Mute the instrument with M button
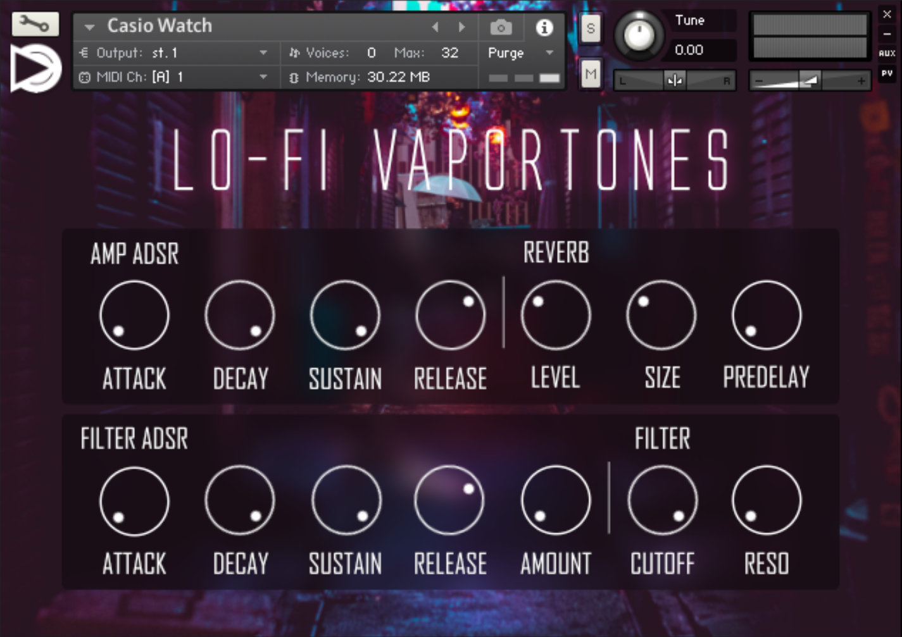 (x=591, y=75)
